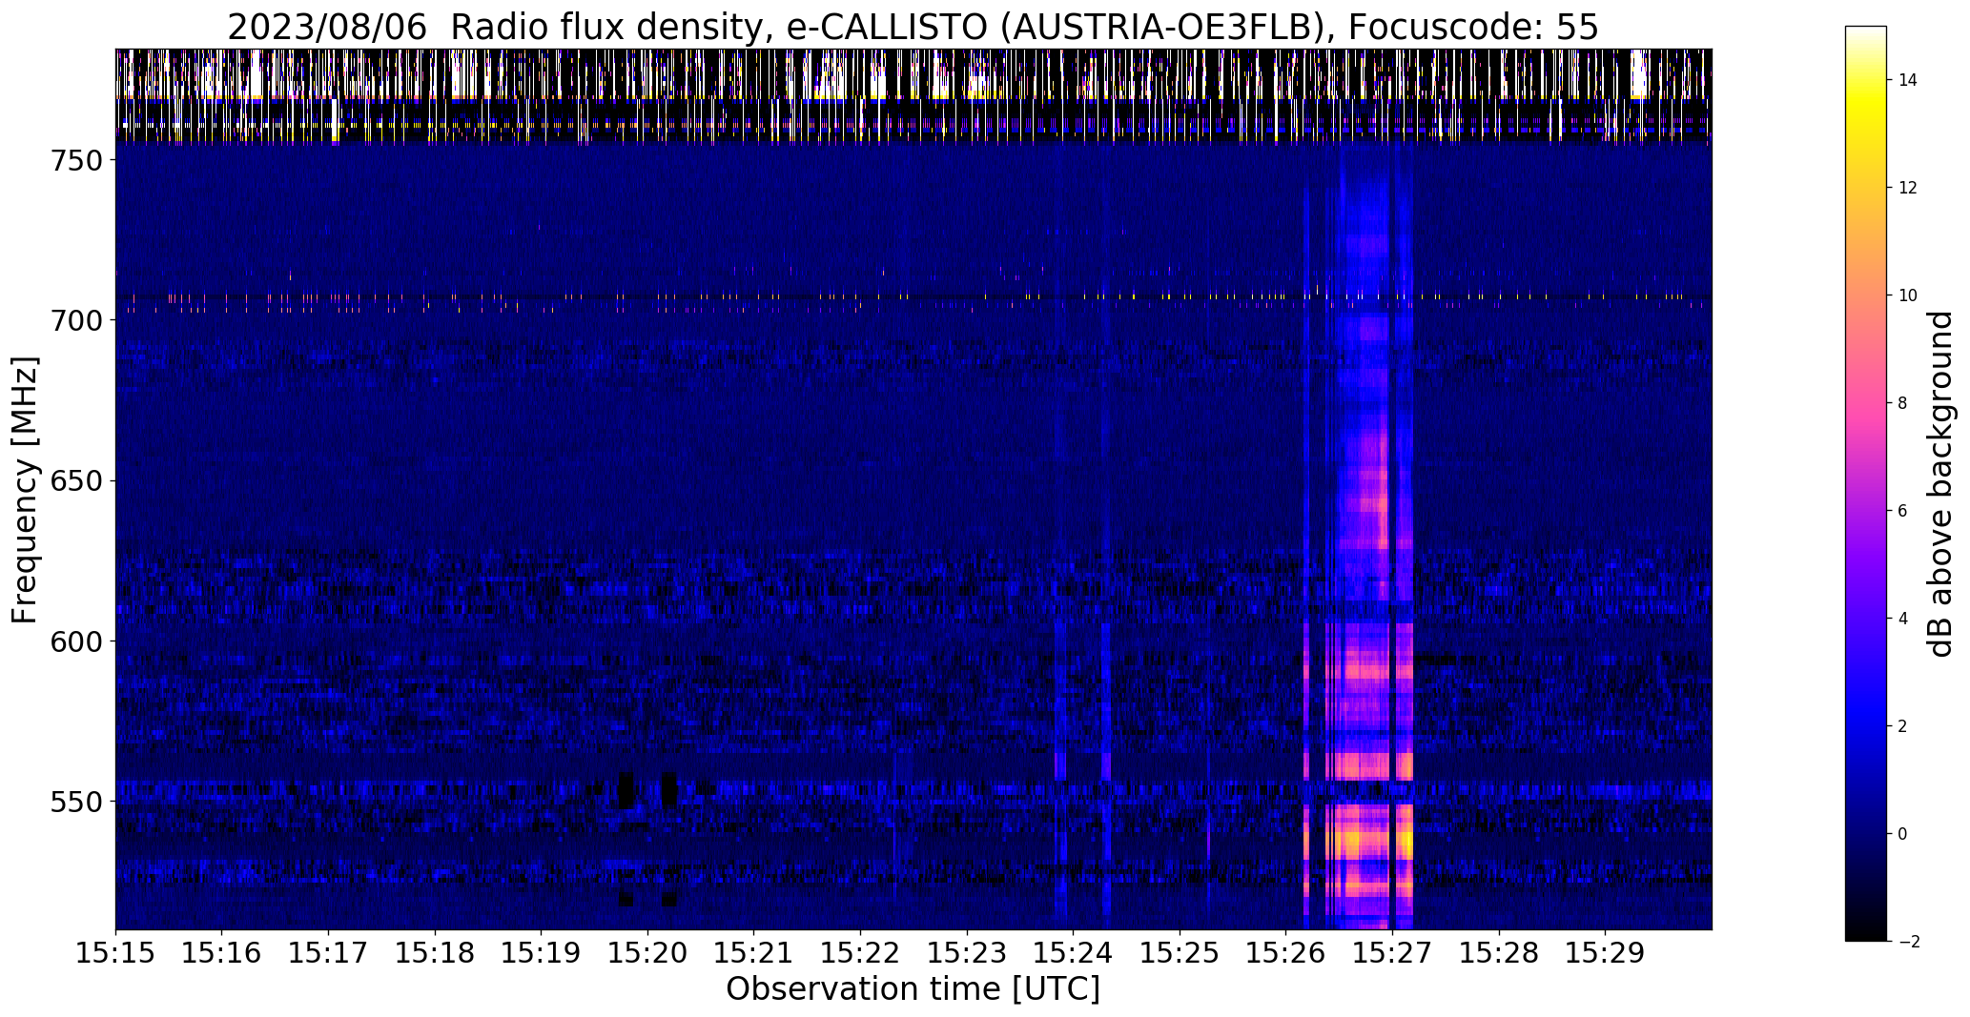Click the 'Frequency [MHz]' axis label
Viewport: 1970px width, 1017px height.
(x=25, y=490)
